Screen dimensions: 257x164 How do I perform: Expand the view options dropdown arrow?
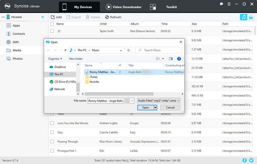(163, 59)
